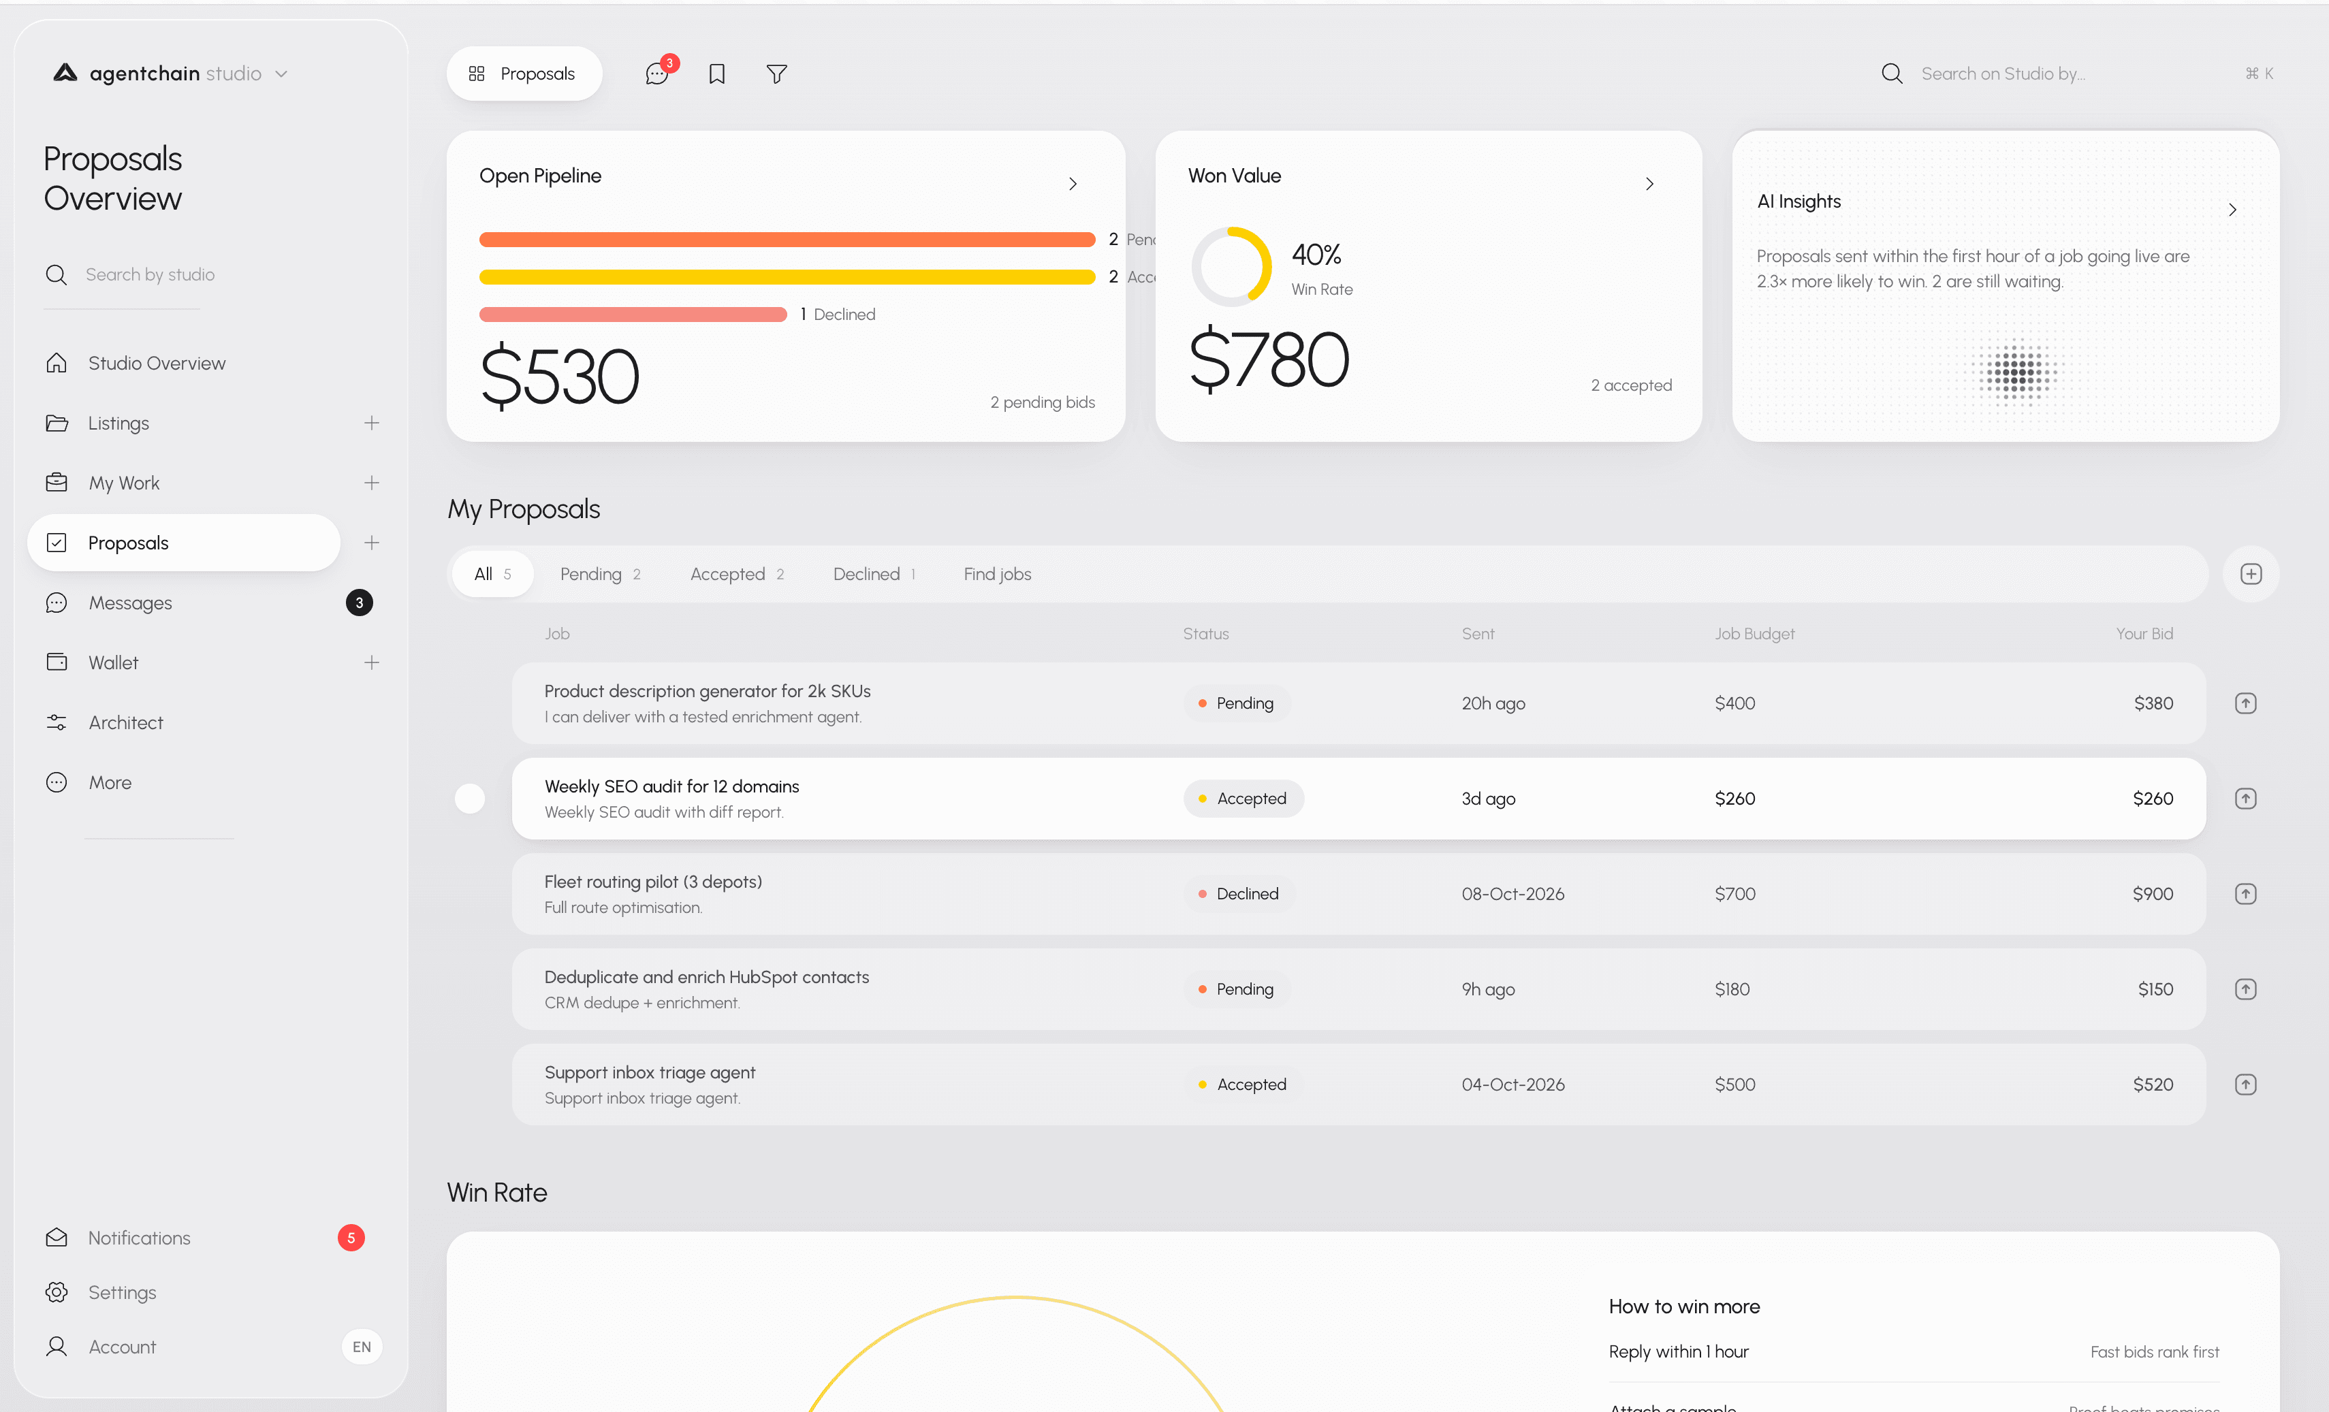Open Wallet in the sidebar
This screenshot has width=2329, height=1412.
(x=114, y=662)
